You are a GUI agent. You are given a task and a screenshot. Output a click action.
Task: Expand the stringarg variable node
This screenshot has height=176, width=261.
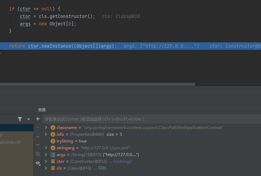click(x=46, y=148)
